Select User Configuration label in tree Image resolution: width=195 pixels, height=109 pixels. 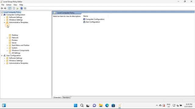[13, 55]
